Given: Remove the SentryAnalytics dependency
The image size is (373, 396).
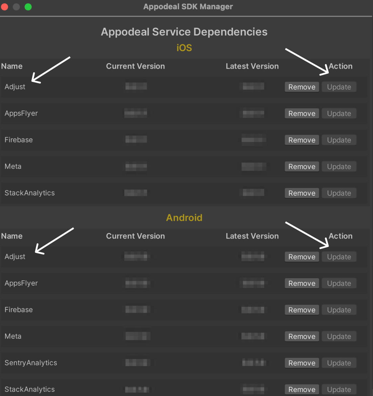Looking at the screenshot, I should pyautogui.click(x=302, y=363).
